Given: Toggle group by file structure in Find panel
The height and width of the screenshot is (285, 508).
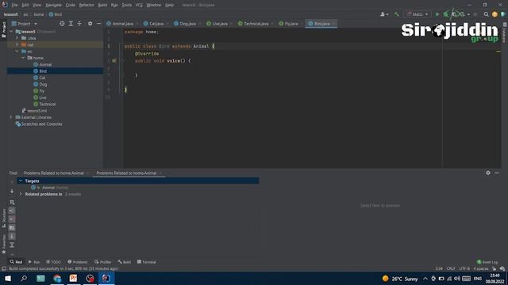Looking at the screenshot, I should point(12,227).
